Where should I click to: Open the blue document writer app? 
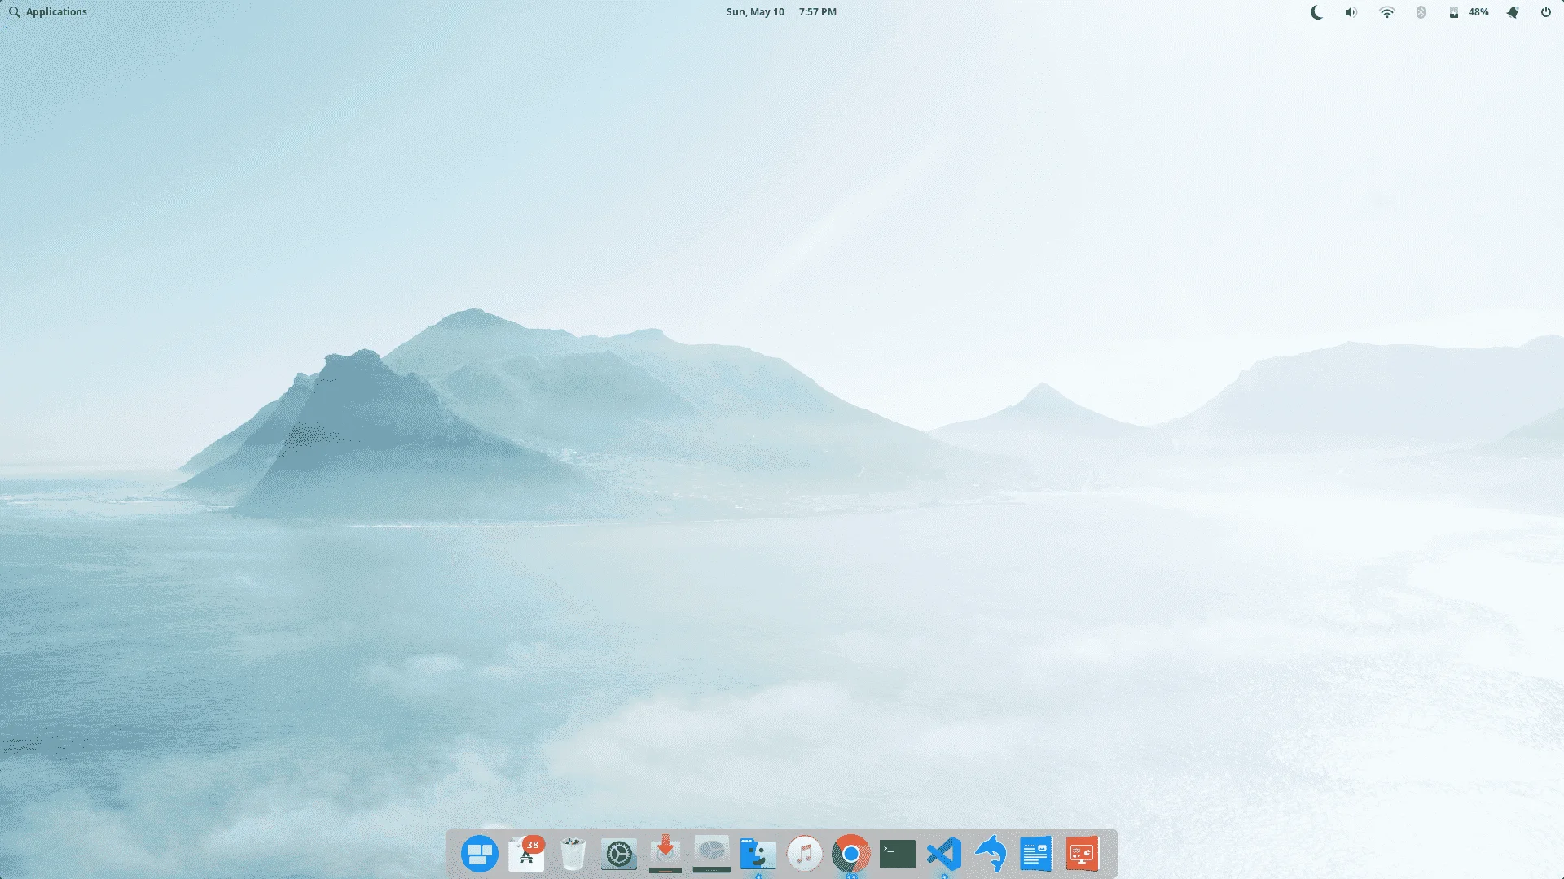pos(1036,854)
